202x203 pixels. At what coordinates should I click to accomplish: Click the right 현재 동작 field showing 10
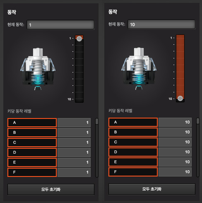point(161,24)
